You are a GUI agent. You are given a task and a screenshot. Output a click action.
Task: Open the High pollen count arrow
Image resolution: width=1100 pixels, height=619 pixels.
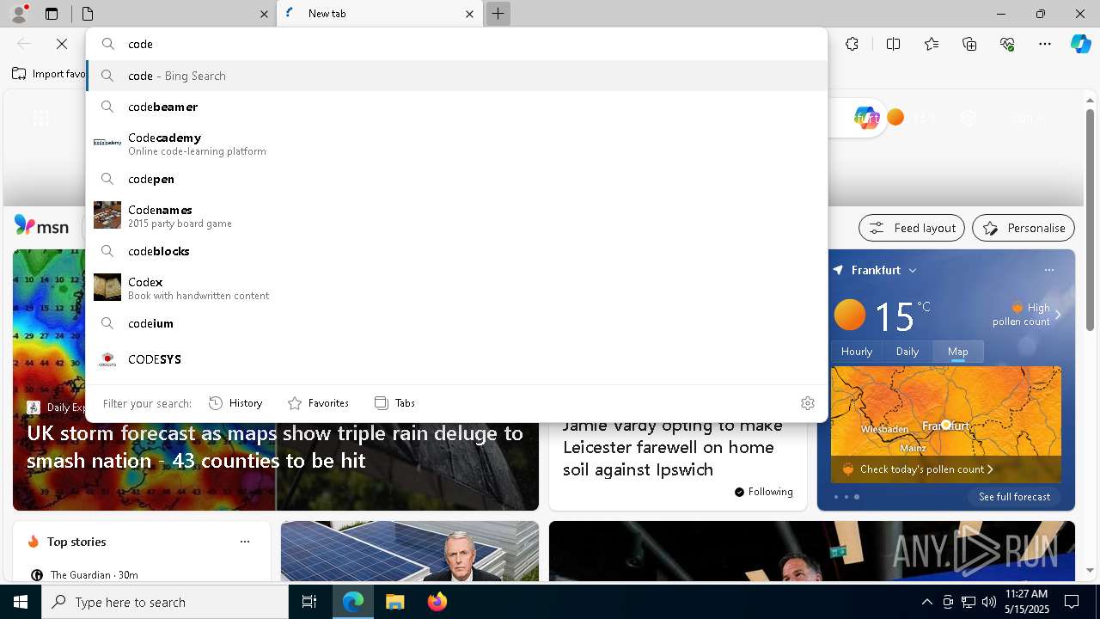1058,315
